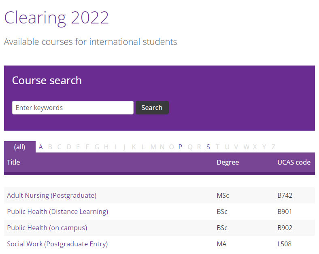Click the Course search panel heading
319x254 pixels.
(x=47, y=80)
